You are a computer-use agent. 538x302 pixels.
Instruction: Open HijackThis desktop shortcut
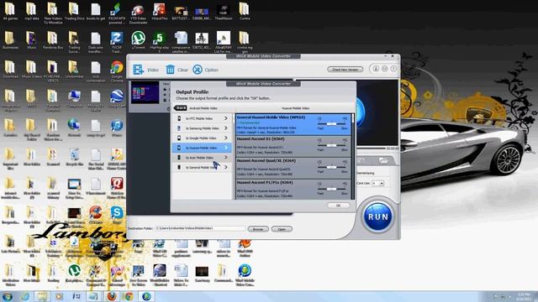[x=159, y=12]
